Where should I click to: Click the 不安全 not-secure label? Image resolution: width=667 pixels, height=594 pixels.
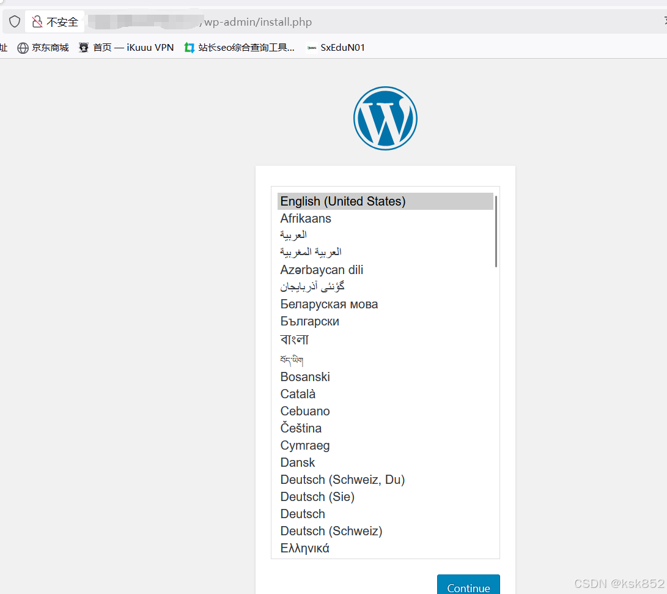pos(62,22)
